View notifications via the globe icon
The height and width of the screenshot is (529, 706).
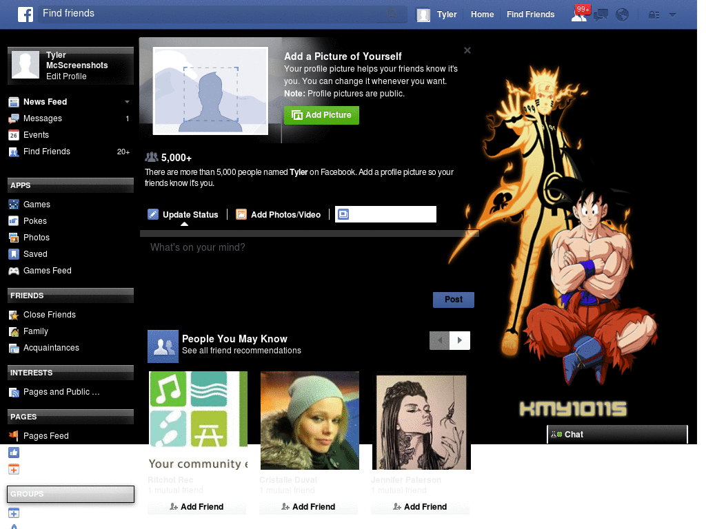click(x=623, y=14)
